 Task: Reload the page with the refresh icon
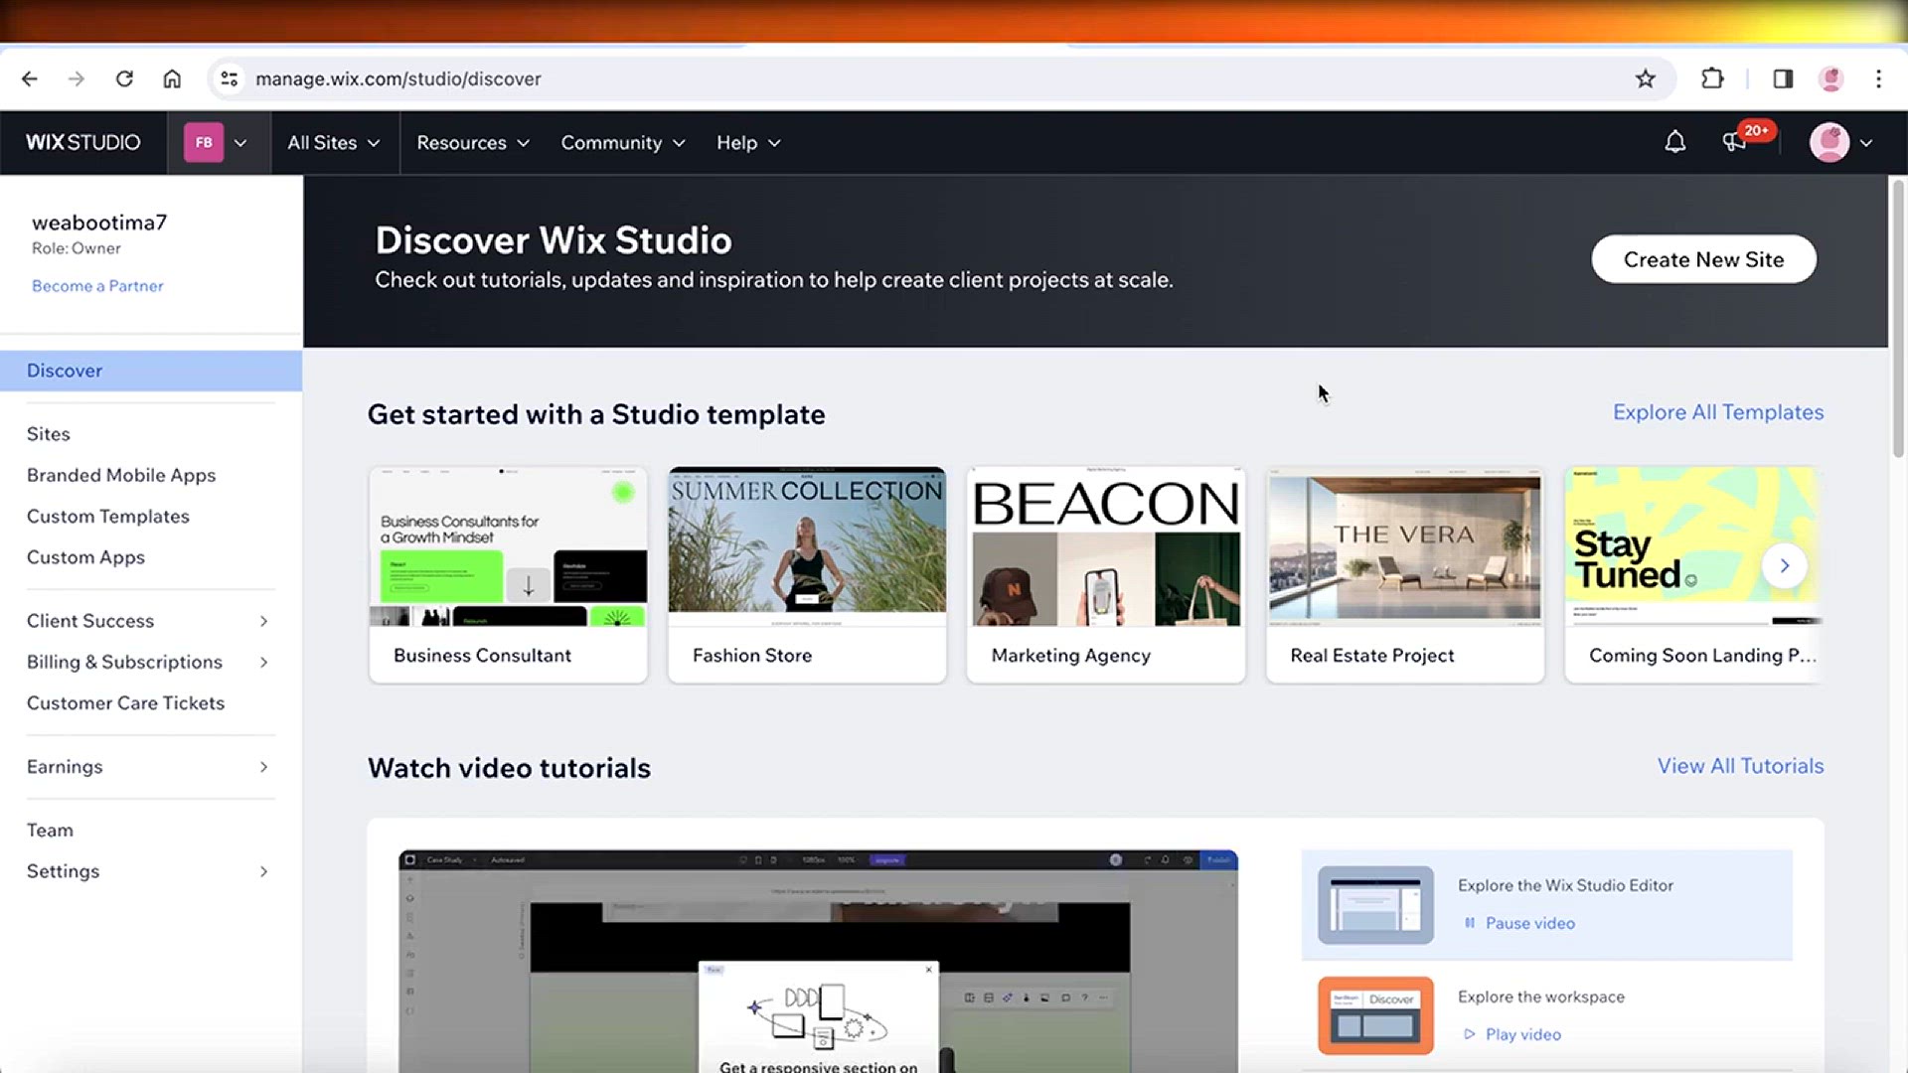pos(124,78)
